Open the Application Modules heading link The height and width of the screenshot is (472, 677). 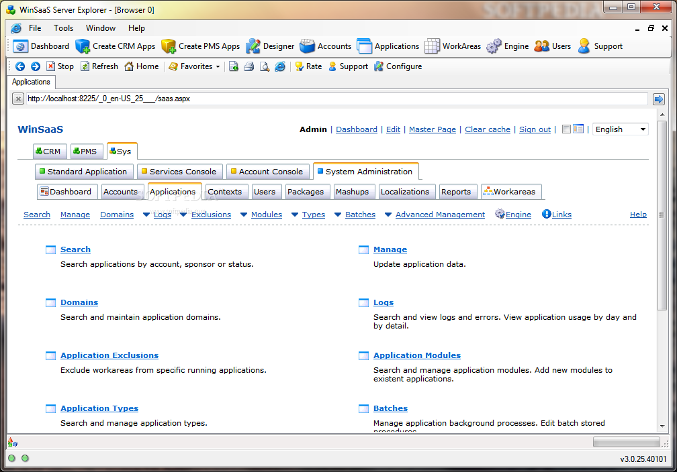click(417, 355)
